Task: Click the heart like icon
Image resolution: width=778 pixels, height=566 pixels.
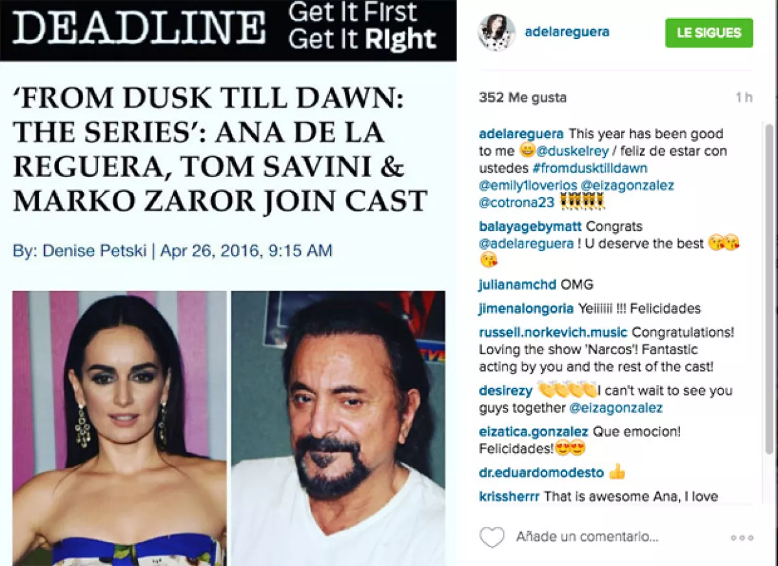Action: (491, 537)
